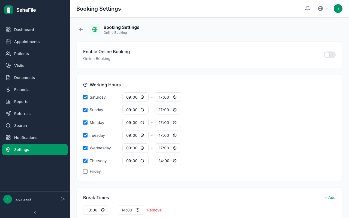The height and width of the screenshot is (218, 349).
Task: Open Saturday start time clock picker
Action: click(142, 97)
